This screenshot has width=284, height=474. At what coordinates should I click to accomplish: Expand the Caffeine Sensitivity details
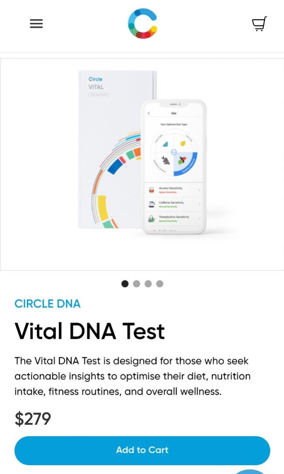pos(199,205)
